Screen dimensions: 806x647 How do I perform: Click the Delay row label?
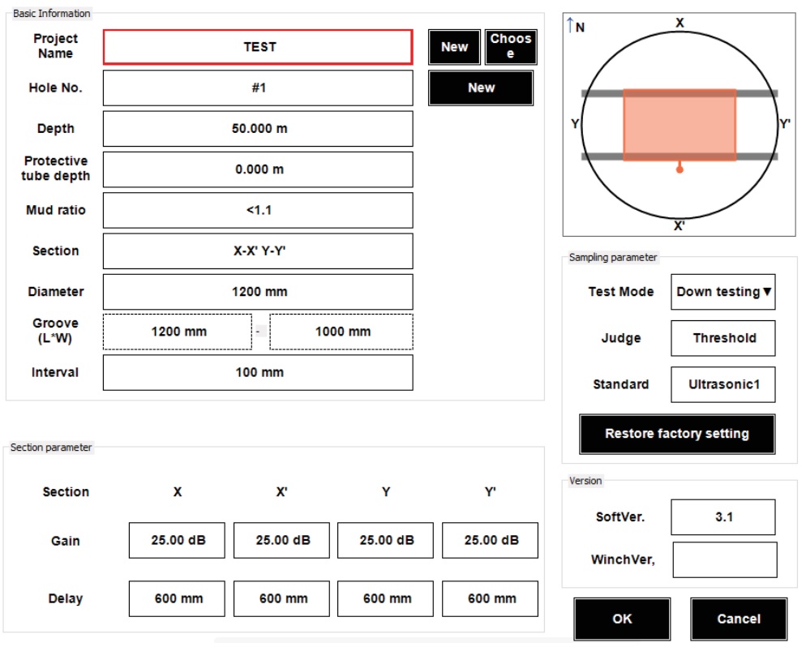tap(66, 600)
